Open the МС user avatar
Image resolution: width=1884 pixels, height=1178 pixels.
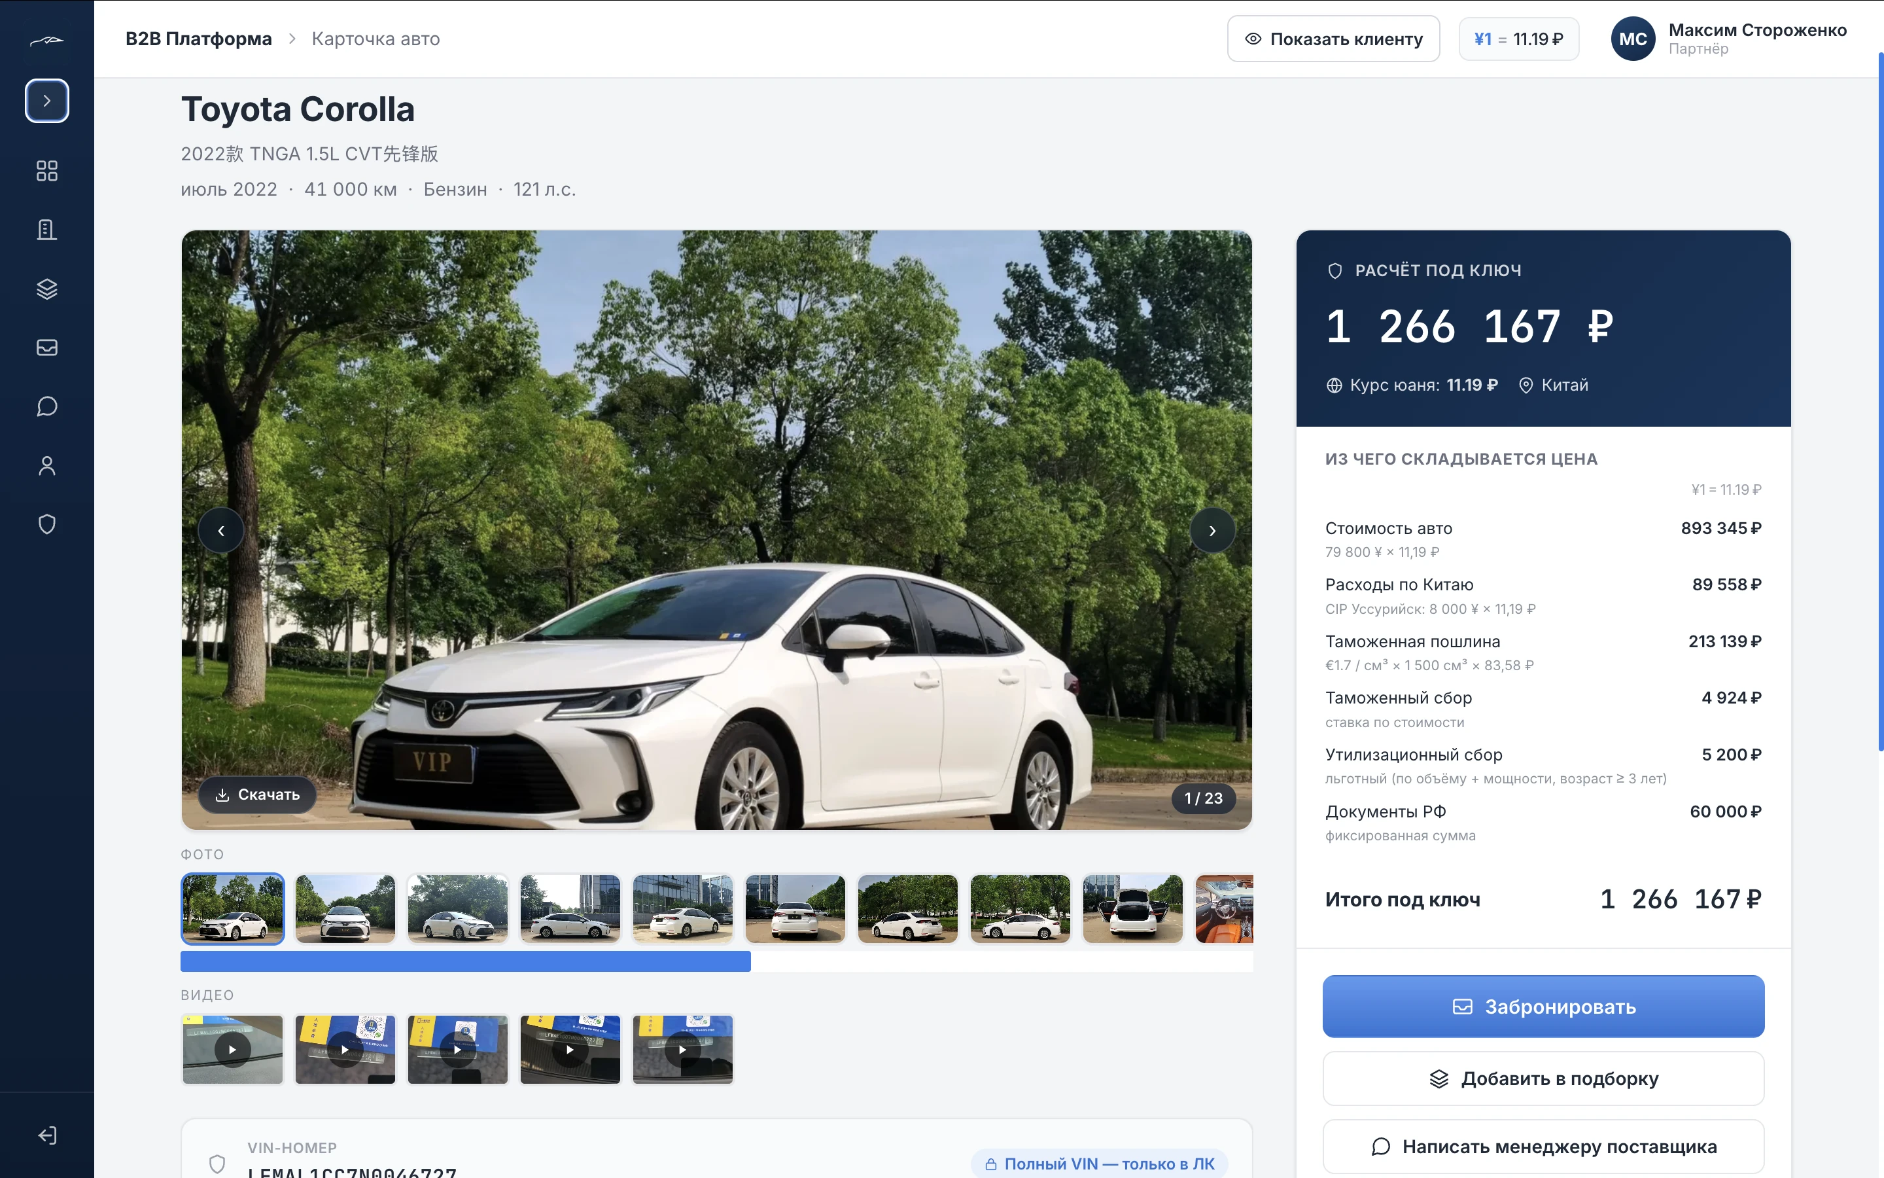[1633, 39]
